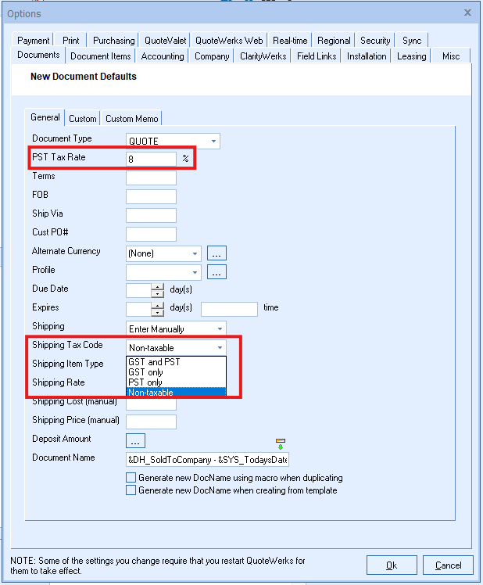The image size is (483, 585).
Task: Switch to the Accounting tab
Action: [163, 56]
